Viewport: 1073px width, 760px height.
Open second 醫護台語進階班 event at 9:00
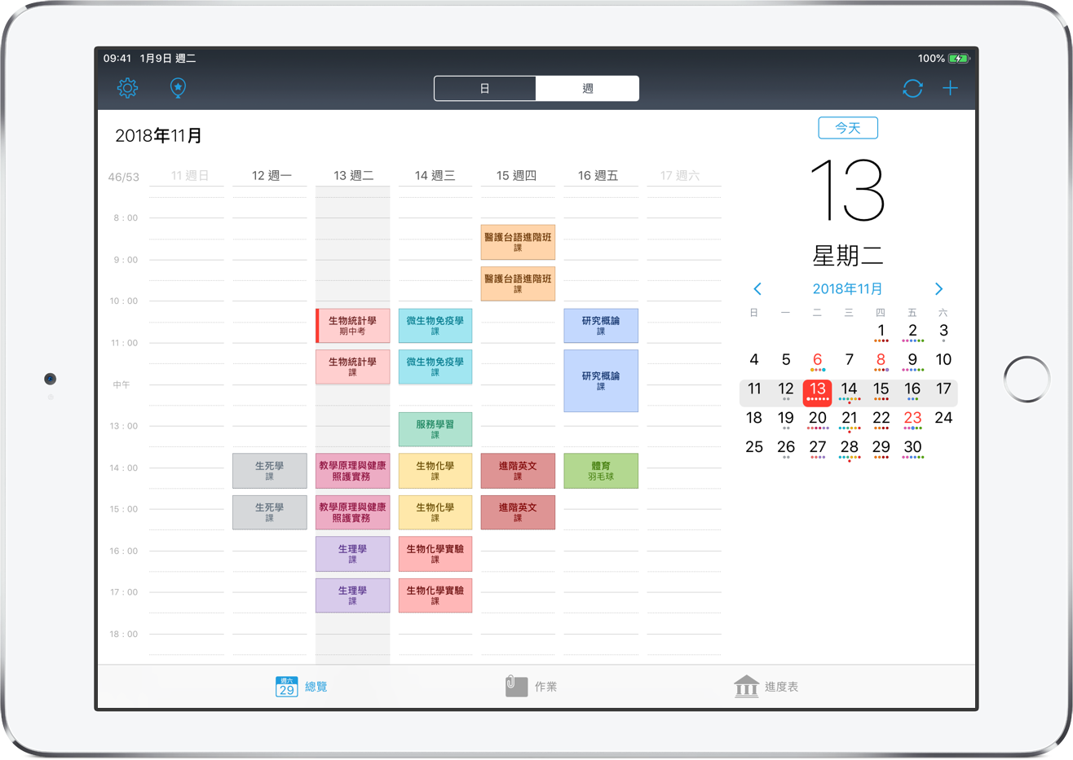tap(518, 283)
